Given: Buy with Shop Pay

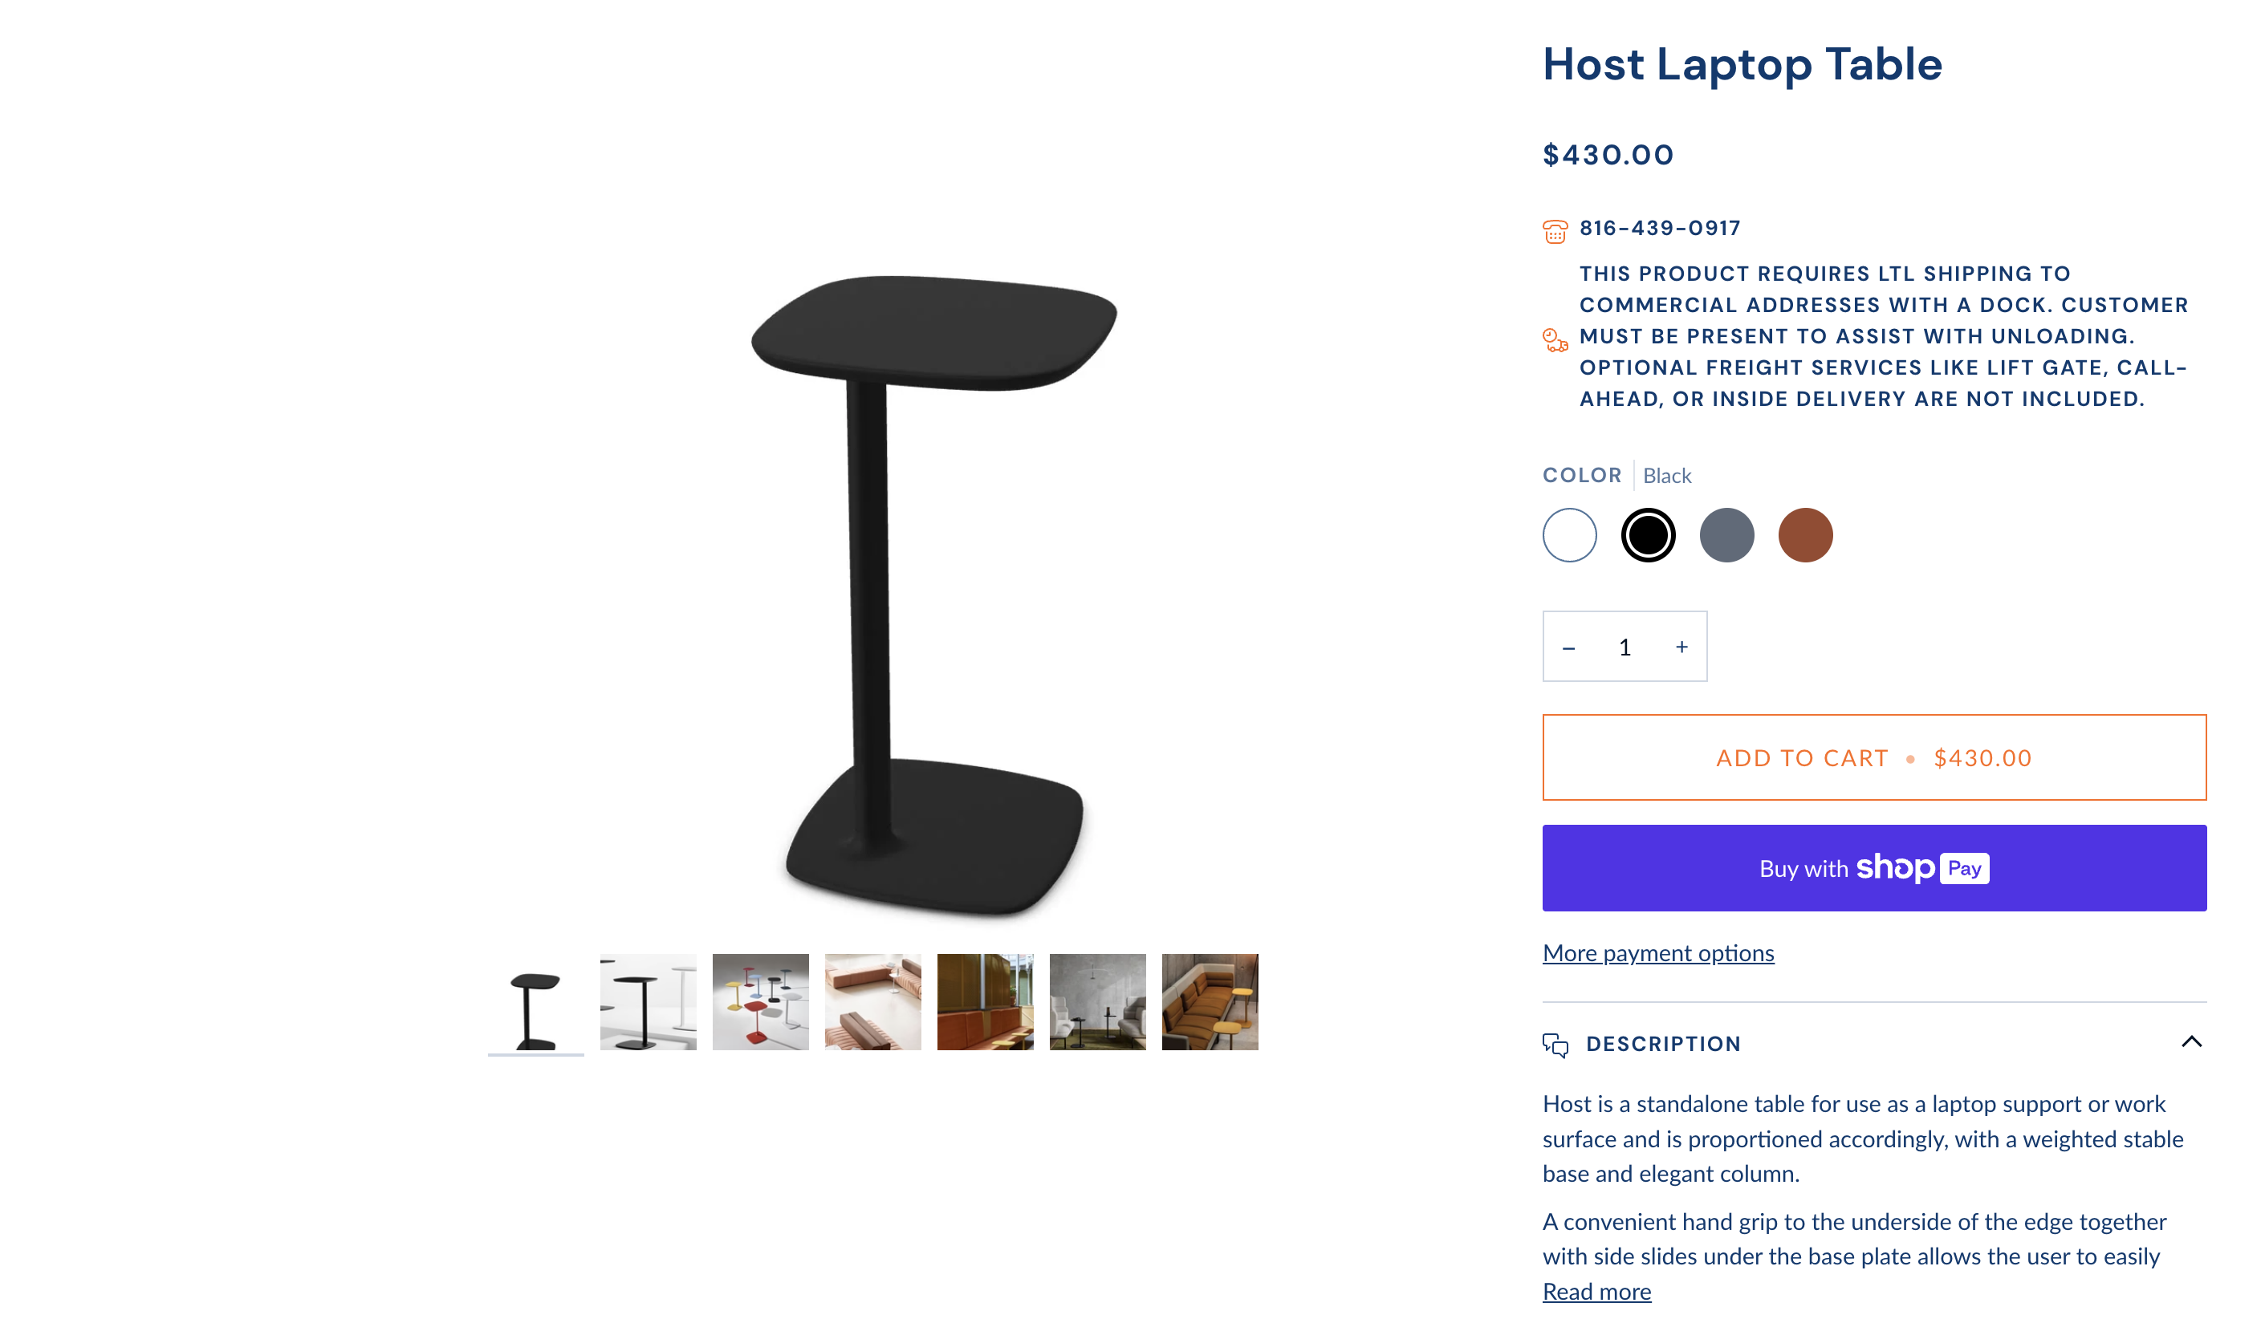Looking at the screenshot, I should pos(1874,868).
